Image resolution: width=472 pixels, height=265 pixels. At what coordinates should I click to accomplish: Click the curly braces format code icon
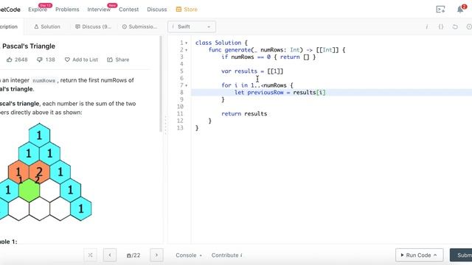[x=441, y=26]
